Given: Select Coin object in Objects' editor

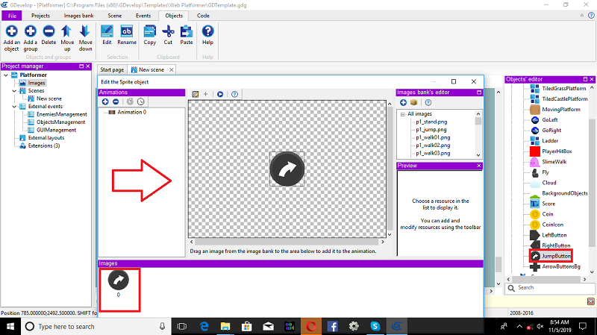Looking at the screenshot, I should (548, 214).
